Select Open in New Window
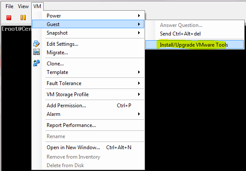246x171 pixels. point(88,147)
